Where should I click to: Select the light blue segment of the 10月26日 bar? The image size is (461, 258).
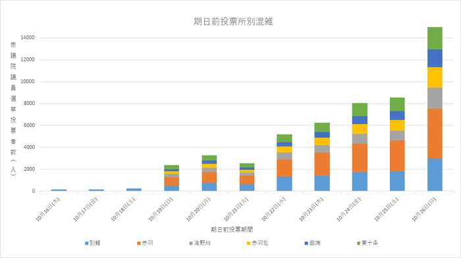[435, 175]
